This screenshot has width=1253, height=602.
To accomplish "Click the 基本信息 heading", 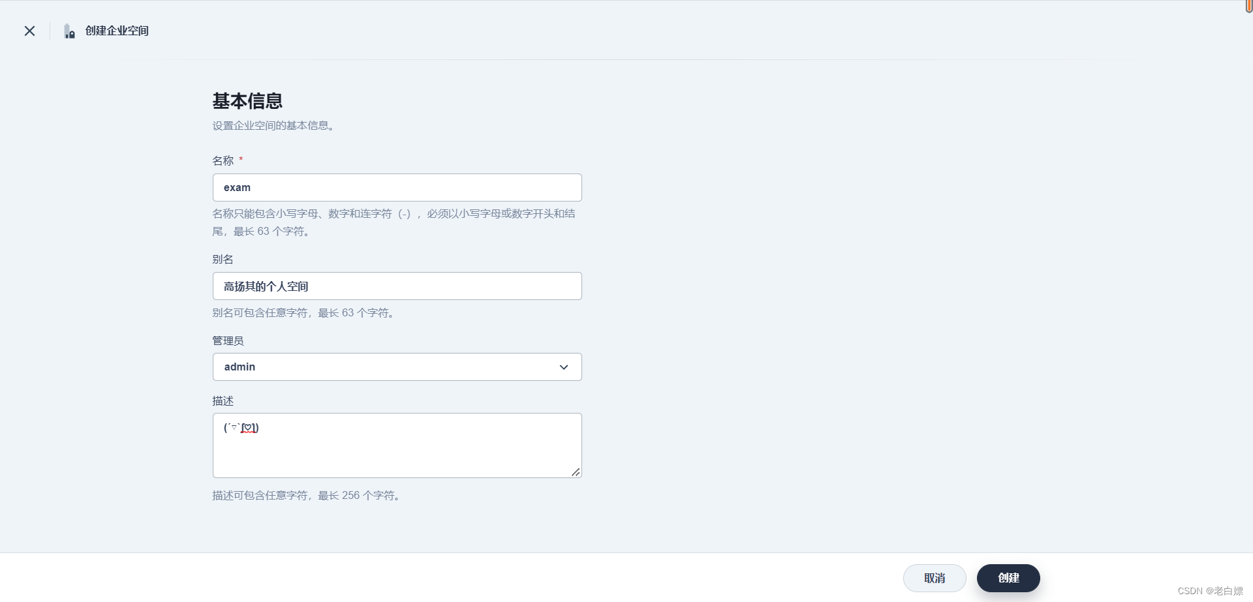I will (x=247, y=101).
